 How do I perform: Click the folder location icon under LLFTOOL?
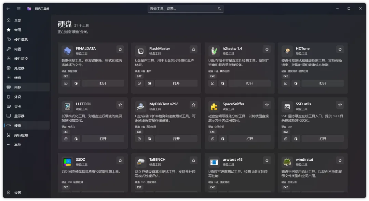(x=76, y=139)
